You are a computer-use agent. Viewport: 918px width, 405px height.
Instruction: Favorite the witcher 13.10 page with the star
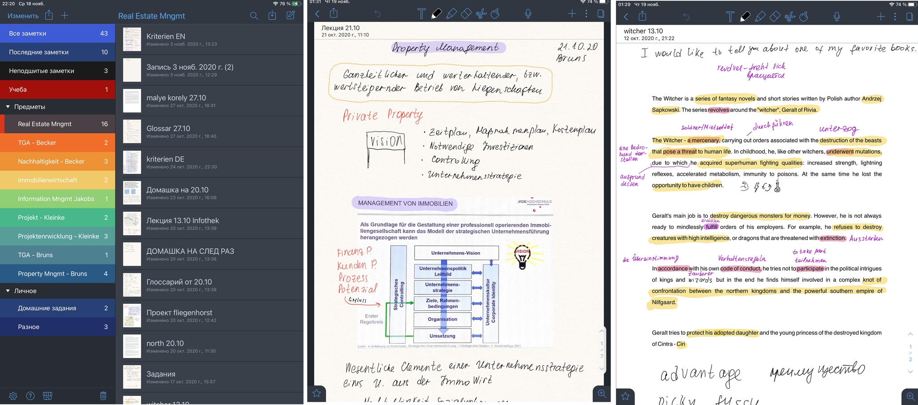click(x=625, y=396)
